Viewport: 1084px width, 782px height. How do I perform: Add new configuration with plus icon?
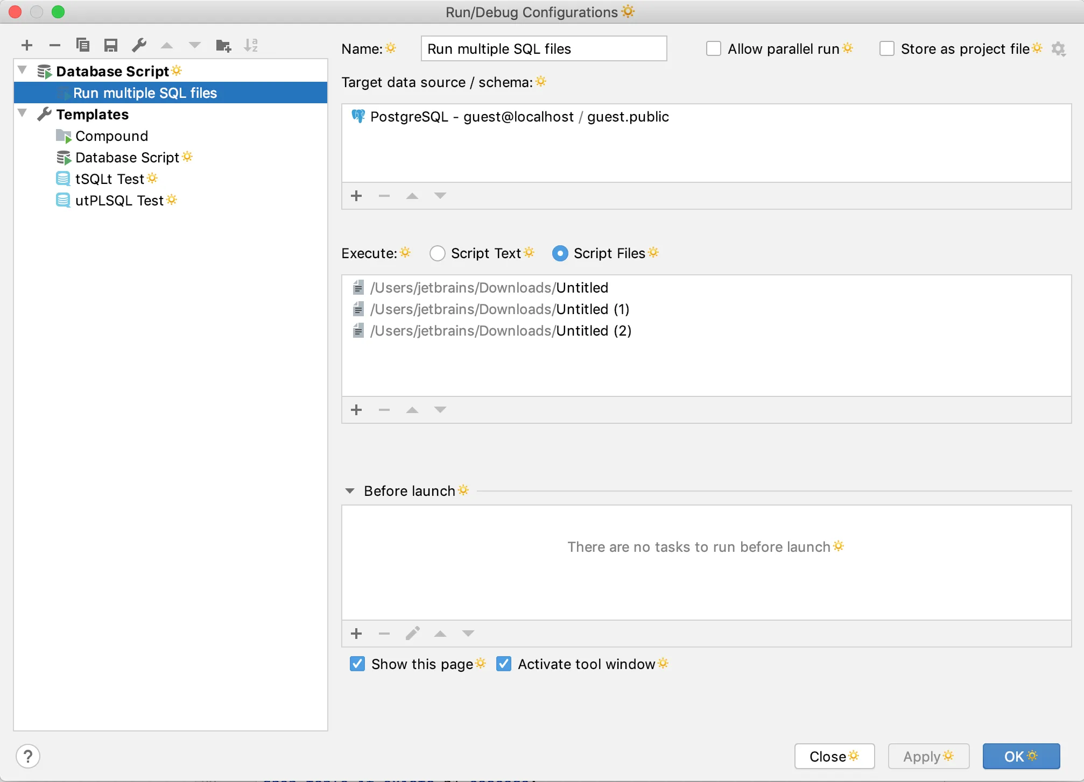pyautogui.click(x=27, y=46)
